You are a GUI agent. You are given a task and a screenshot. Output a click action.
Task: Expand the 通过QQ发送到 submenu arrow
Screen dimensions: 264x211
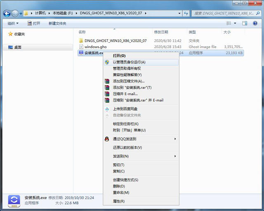coord(175,139)
